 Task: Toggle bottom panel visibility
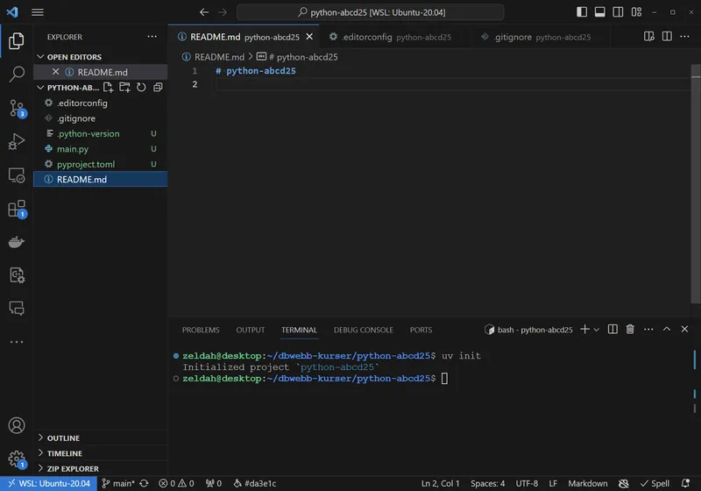tap(599, 12)
